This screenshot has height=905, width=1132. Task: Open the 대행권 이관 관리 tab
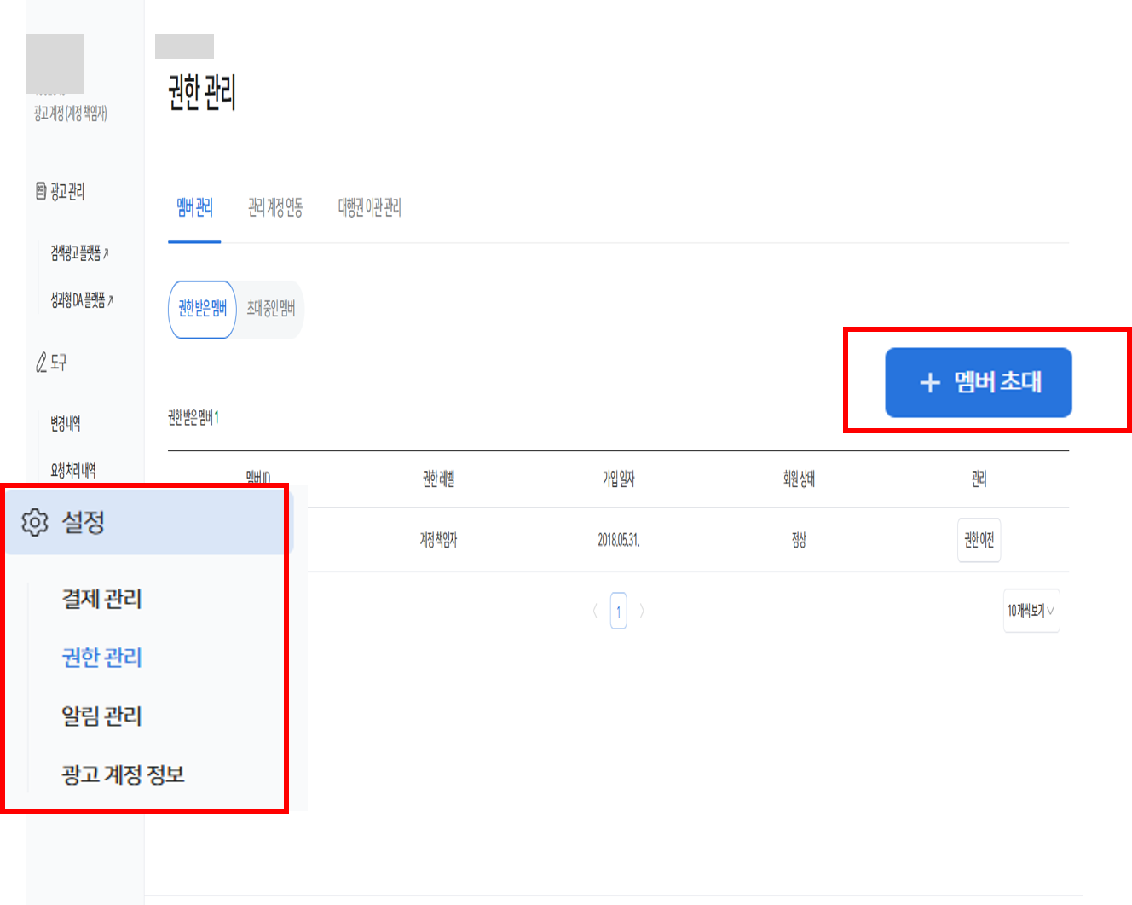tap(369, 207)
